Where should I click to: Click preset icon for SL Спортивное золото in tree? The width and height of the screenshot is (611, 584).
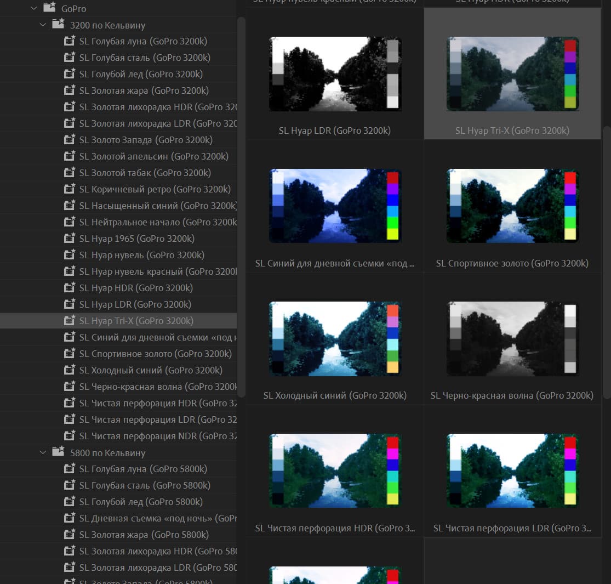pos(70,353)
